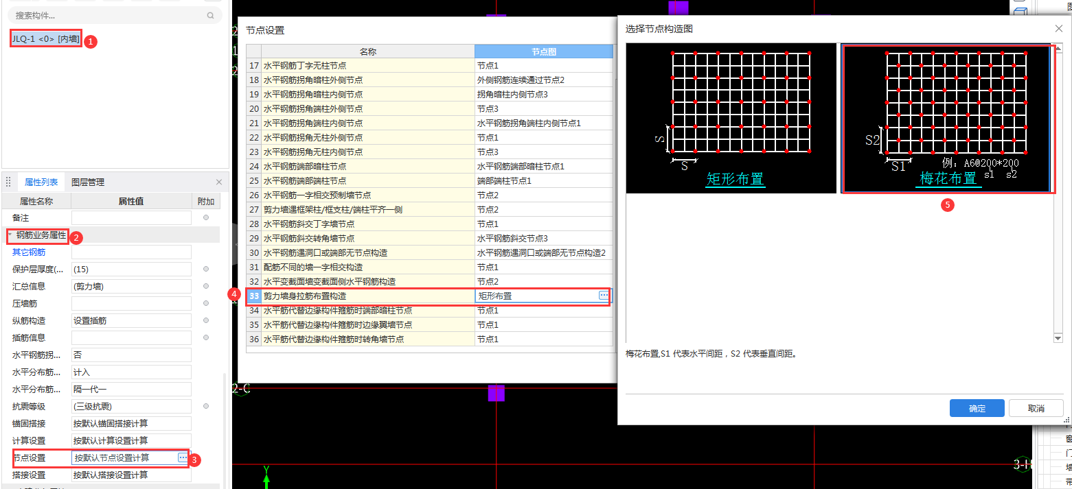The width and height of the screenshot is (1072, 489).
Task: Select JLQ-1 <0> [内墙] component
Action: (x=46, y=38)
